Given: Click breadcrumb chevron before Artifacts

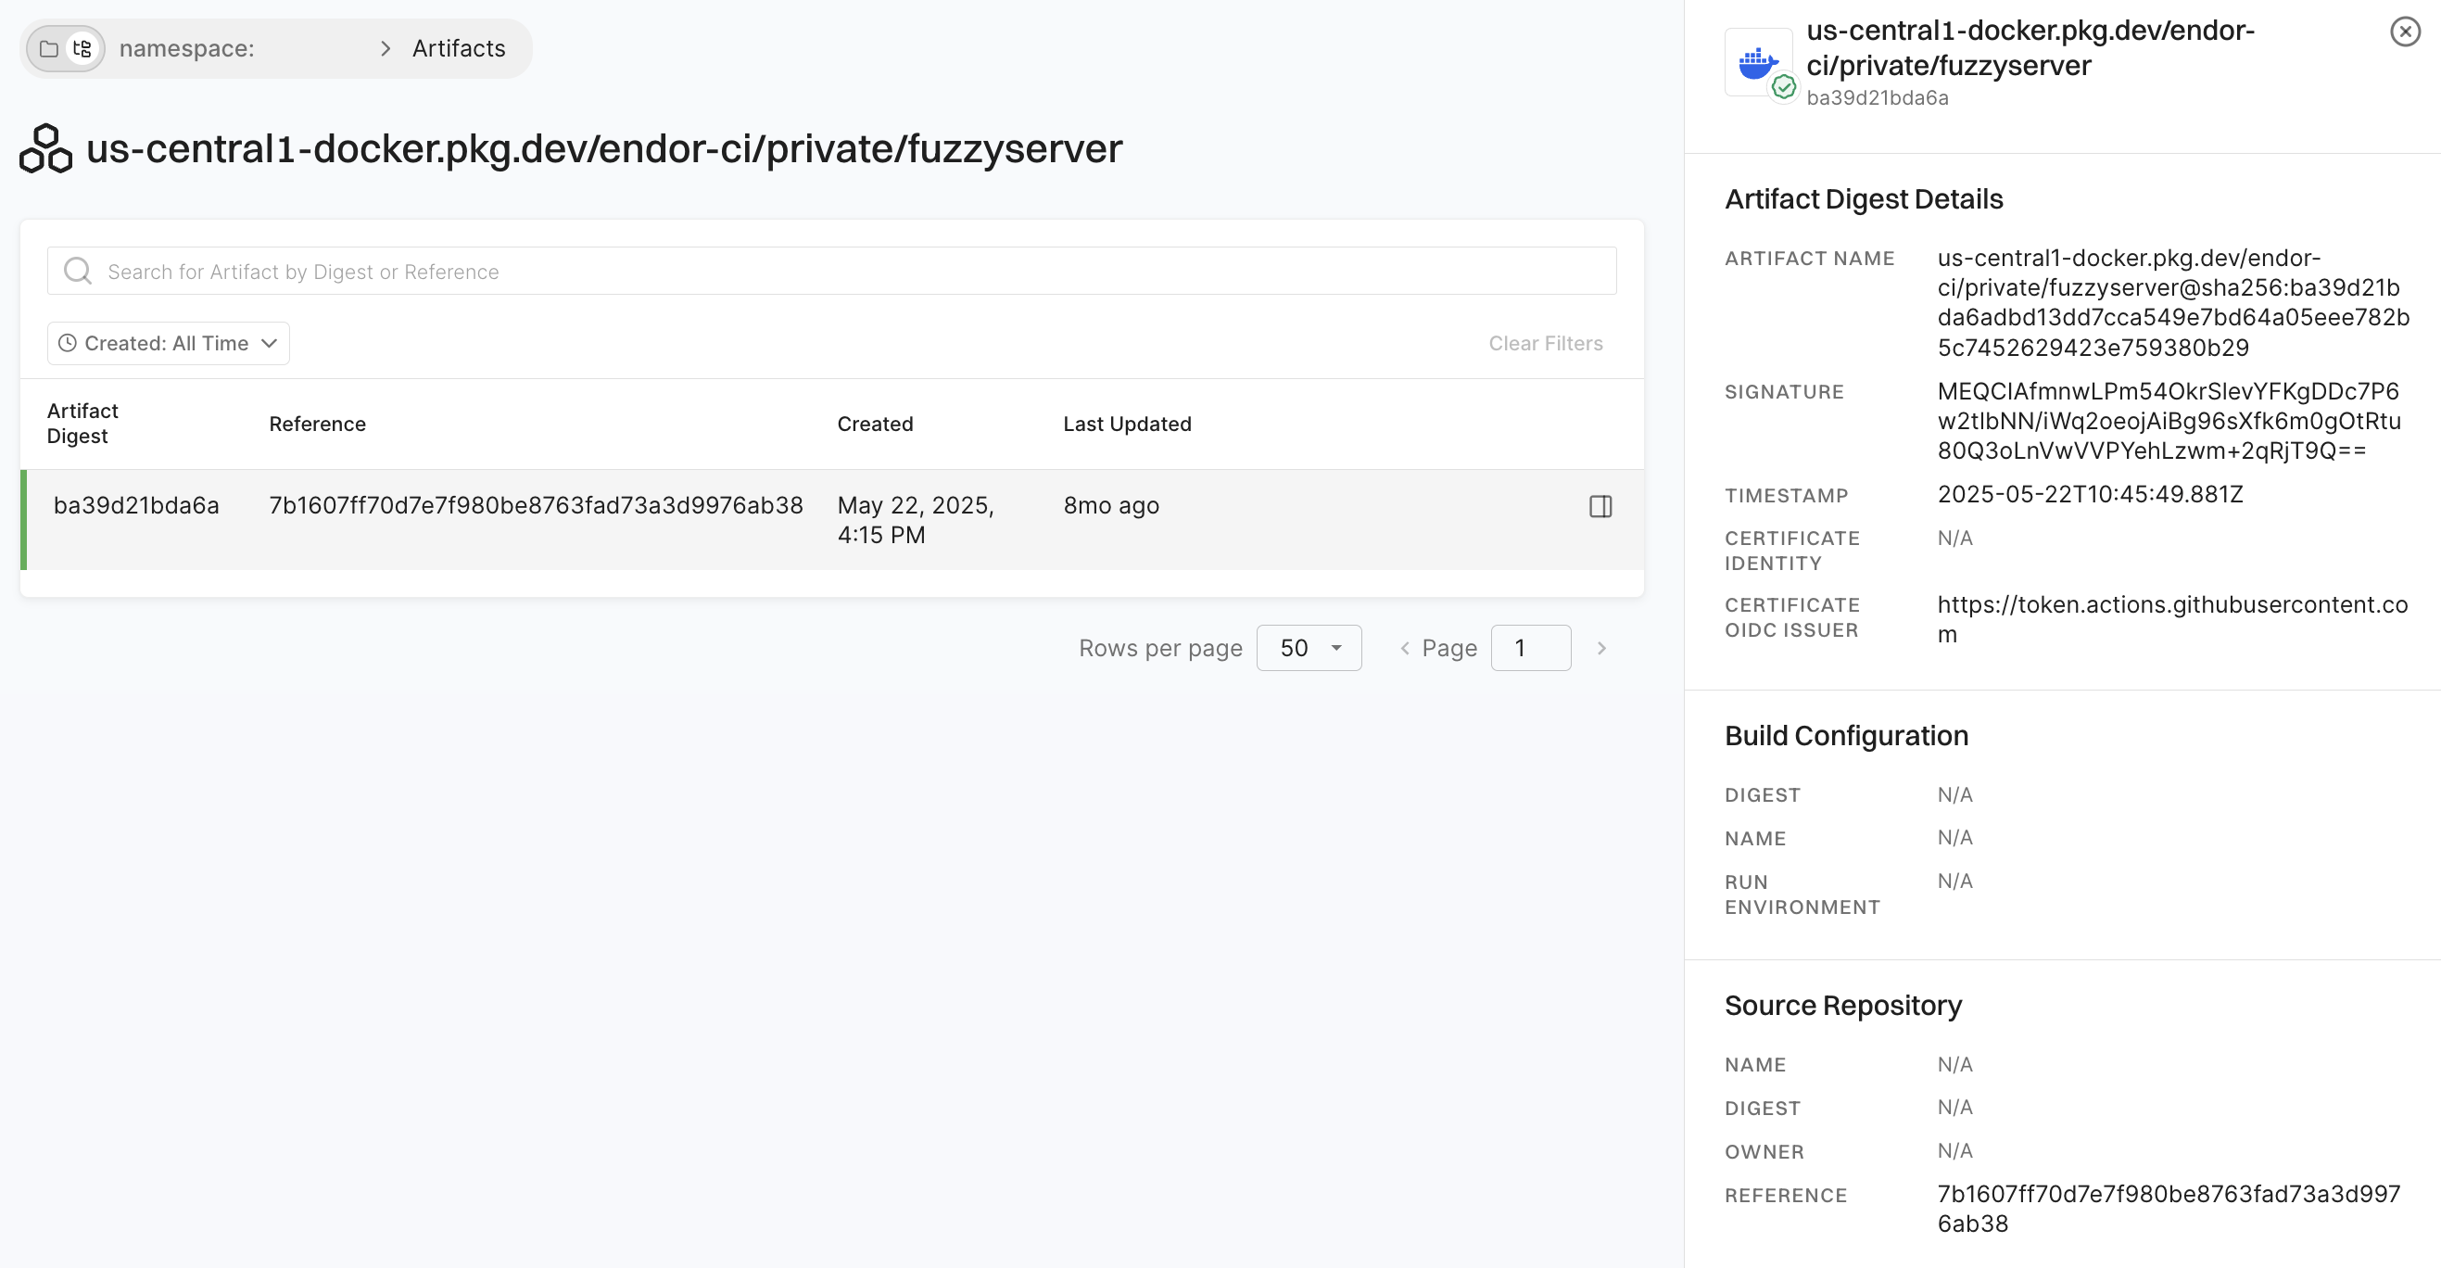Looking at the screenshot, I should (385, 48).
